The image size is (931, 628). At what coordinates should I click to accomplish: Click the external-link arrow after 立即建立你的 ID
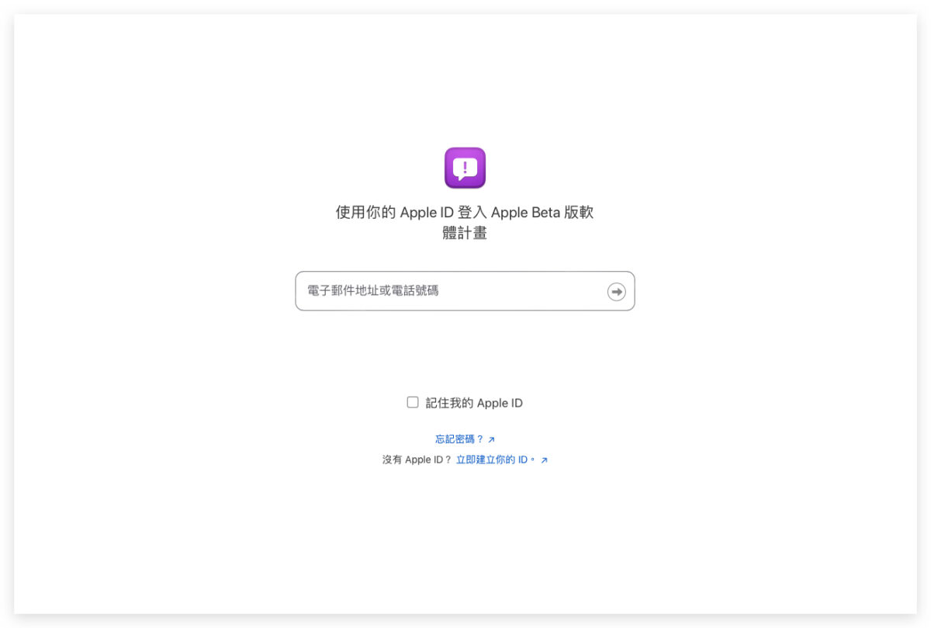coord(543,459)
